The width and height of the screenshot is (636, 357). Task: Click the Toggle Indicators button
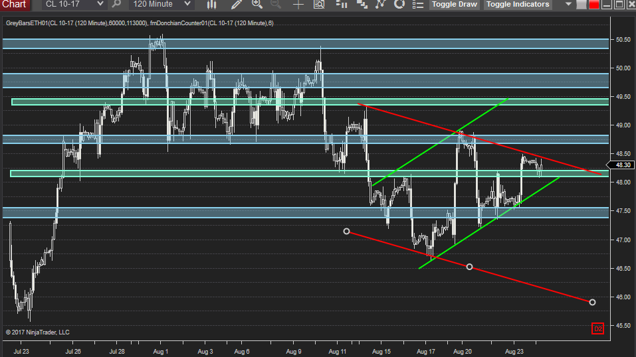click(x=518, y=5)
